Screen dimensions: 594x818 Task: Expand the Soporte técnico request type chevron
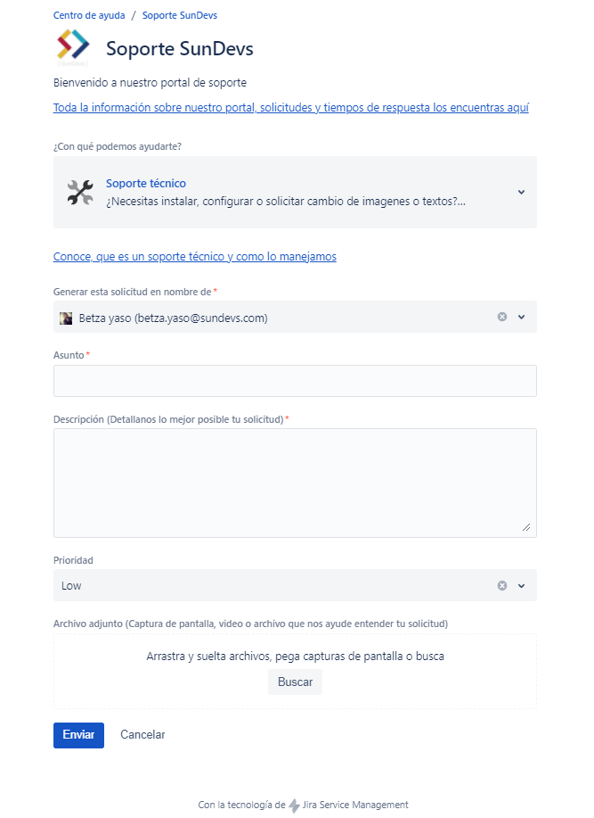click(522, 192)
